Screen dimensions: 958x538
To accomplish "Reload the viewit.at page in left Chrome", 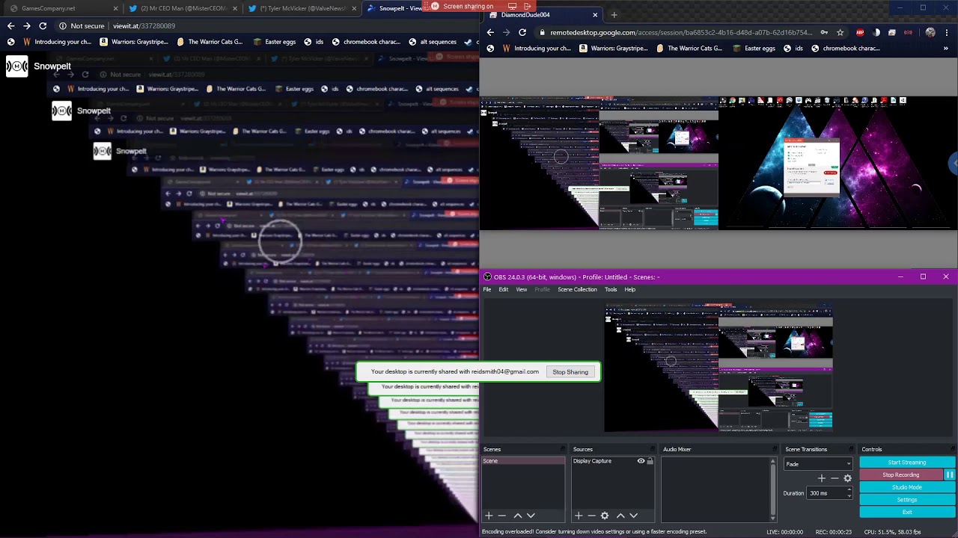I will (43, 25).
